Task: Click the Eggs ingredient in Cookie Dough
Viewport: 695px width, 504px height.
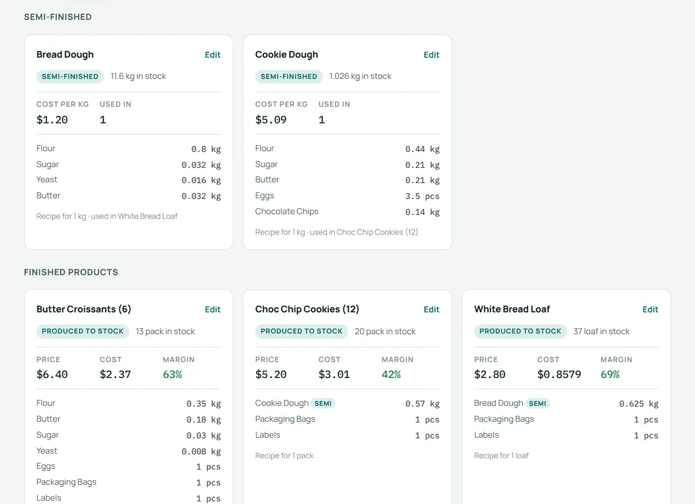Action: [x=265, y=196]
